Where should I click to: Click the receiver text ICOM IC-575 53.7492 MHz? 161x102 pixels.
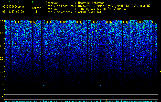coord(103,9)
